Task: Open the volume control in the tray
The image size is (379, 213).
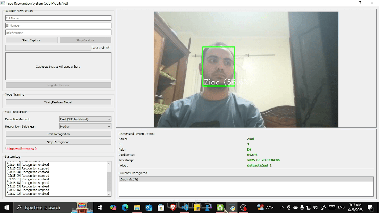Action: 315,207
